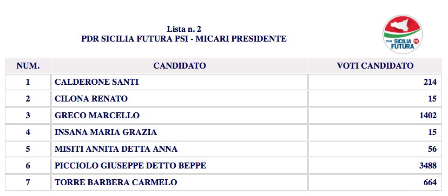
Task: Select the 1402 votes cell
Action: (x=375, y=116)
